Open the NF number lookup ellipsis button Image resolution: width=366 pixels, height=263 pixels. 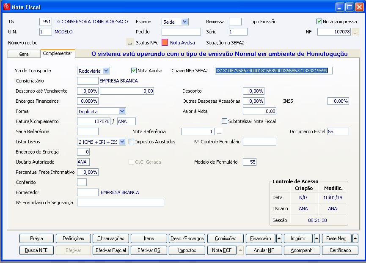point(355,32)
